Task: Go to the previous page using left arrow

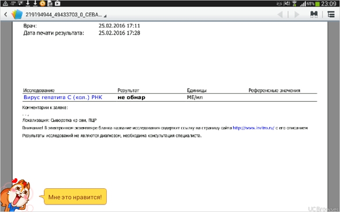Action: [279, 14]
